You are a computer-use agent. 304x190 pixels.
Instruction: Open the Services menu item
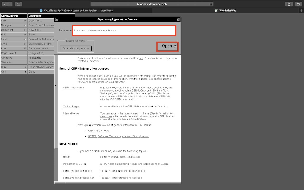point(13,63)
